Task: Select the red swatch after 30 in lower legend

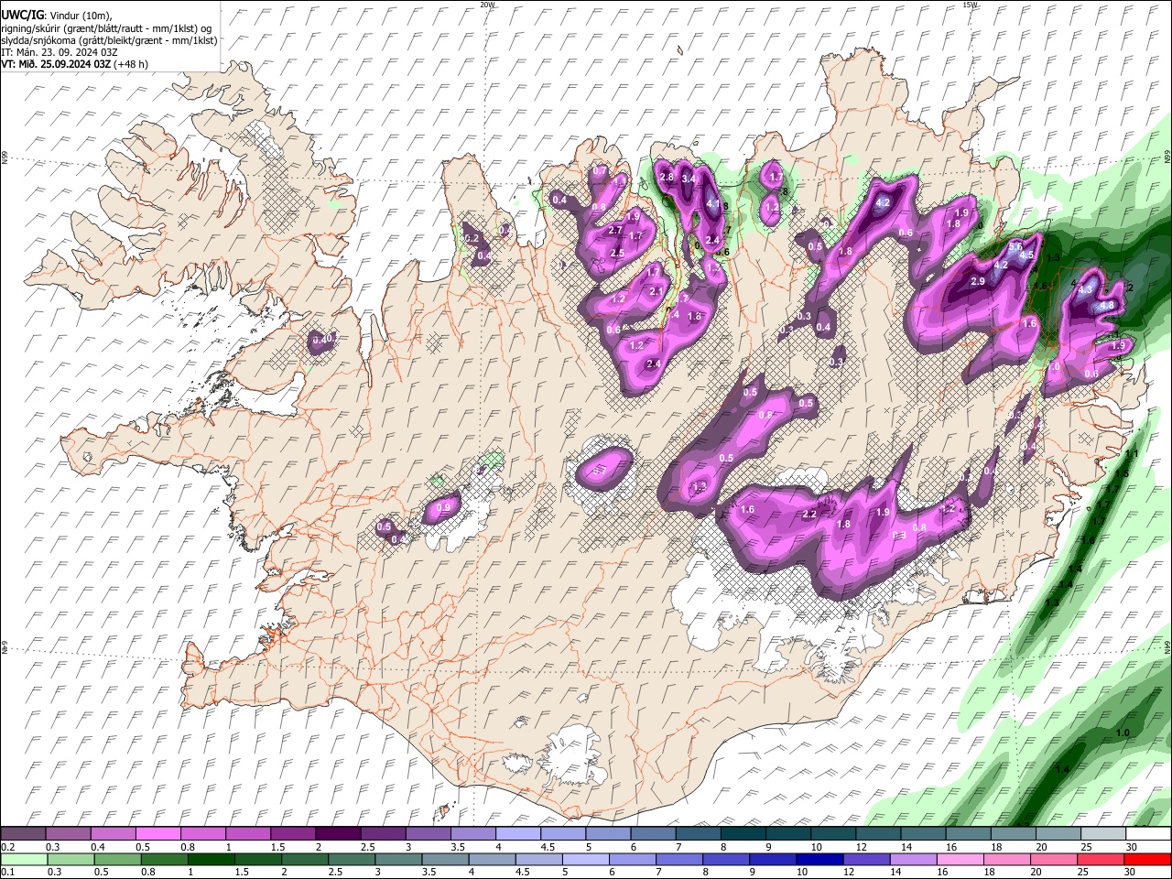Action: click(x=1147, y=859)
